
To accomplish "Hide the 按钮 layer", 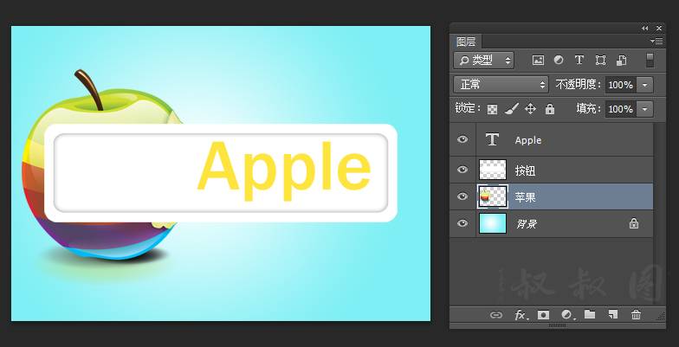I will tap(462, 170).
